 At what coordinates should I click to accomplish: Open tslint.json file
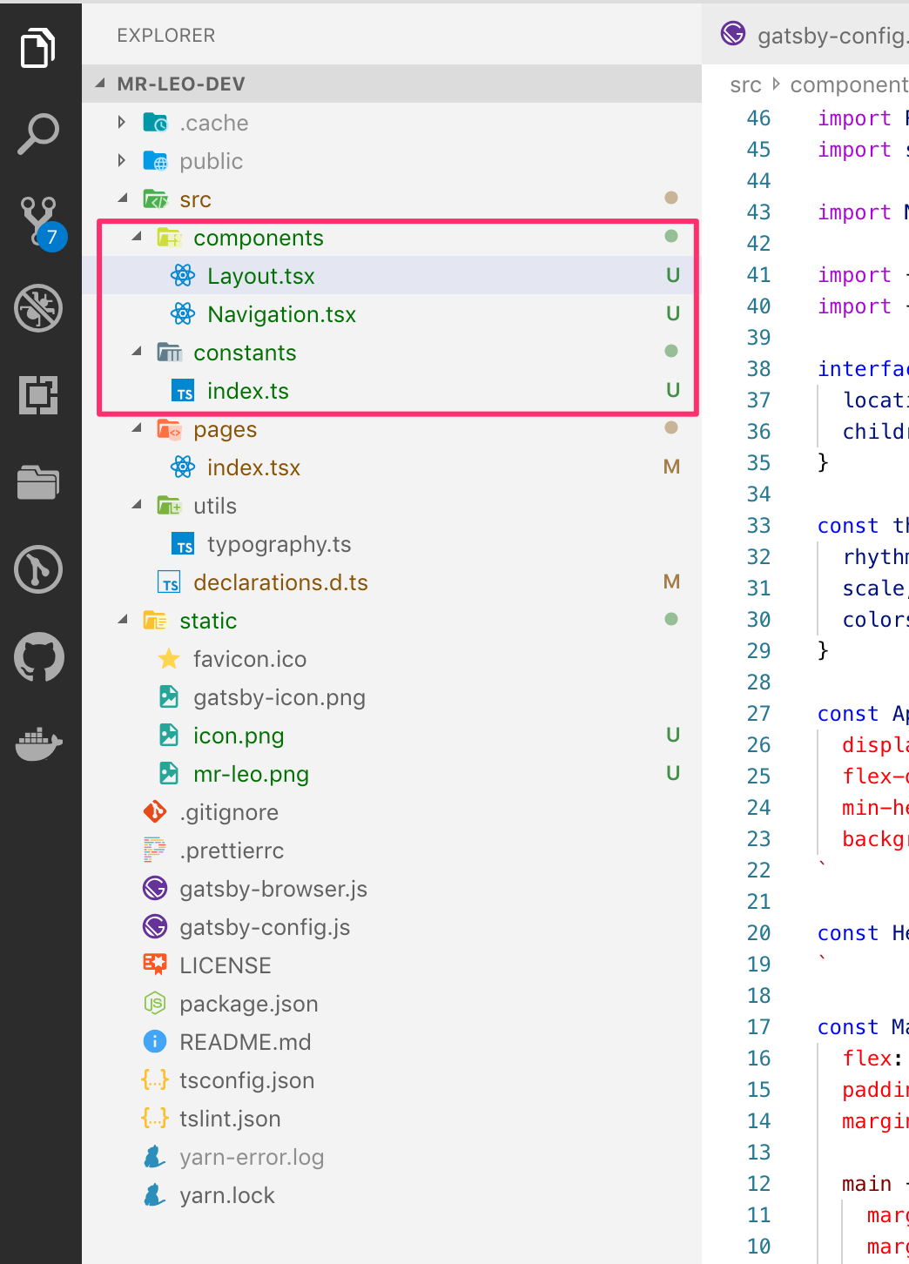(x=392, y=1119)
